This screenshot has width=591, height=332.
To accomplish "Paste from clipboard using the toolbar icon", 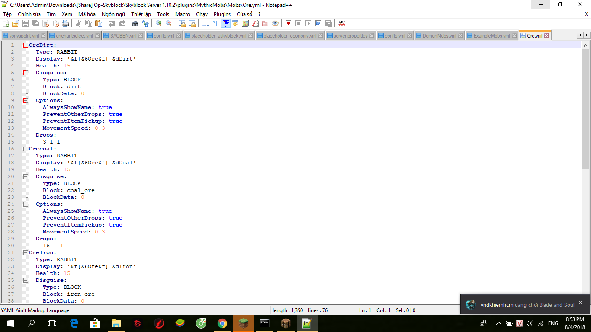I will pos(98,23).
